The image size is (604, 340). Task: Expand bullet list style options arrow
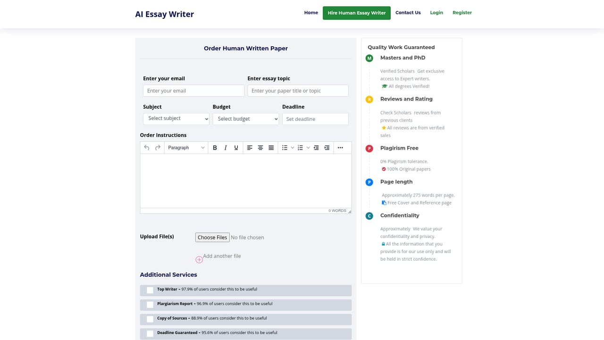tap(293, 148)
